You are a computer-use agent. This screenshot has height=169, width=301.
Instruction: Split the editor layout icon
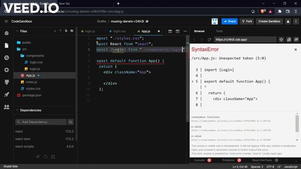(x=170, y=31)
